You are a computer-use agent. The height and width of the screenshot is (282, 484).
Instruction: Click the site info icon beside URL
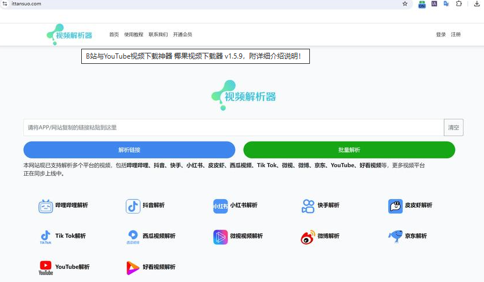5,3
